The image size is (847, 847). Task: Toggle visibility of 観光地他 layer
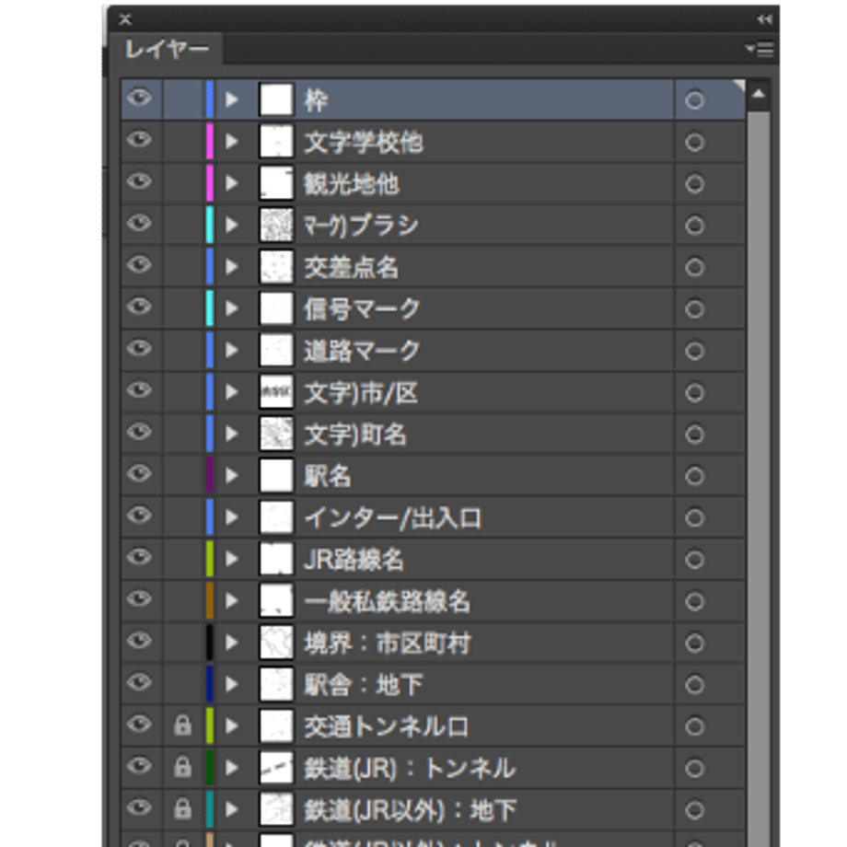[x=139, y=182]
